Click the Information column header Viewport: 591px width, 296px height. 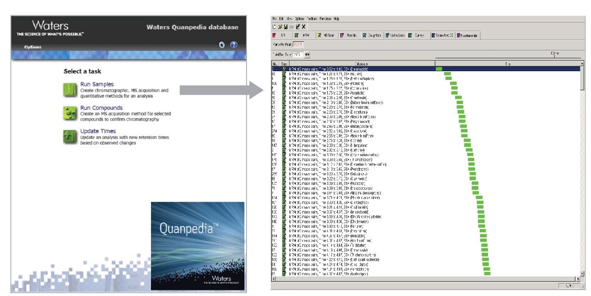362,63
